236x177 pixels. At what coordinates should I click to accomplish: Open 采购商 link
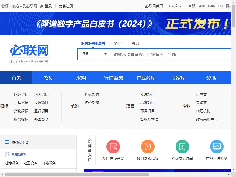point(201,103)
